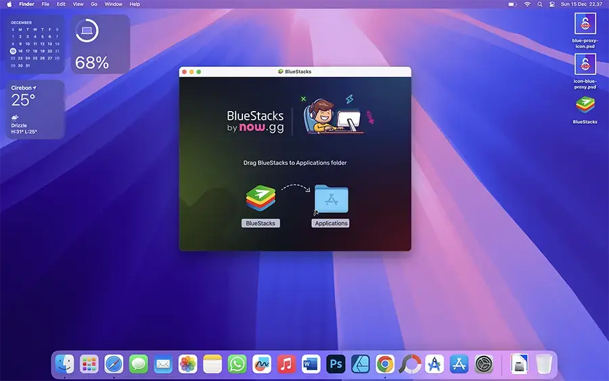Select the blue-proxy-icon.psd desktop file
Image resolution: width=609 pixels, height=381 pixels.
(x=585, y=30)
